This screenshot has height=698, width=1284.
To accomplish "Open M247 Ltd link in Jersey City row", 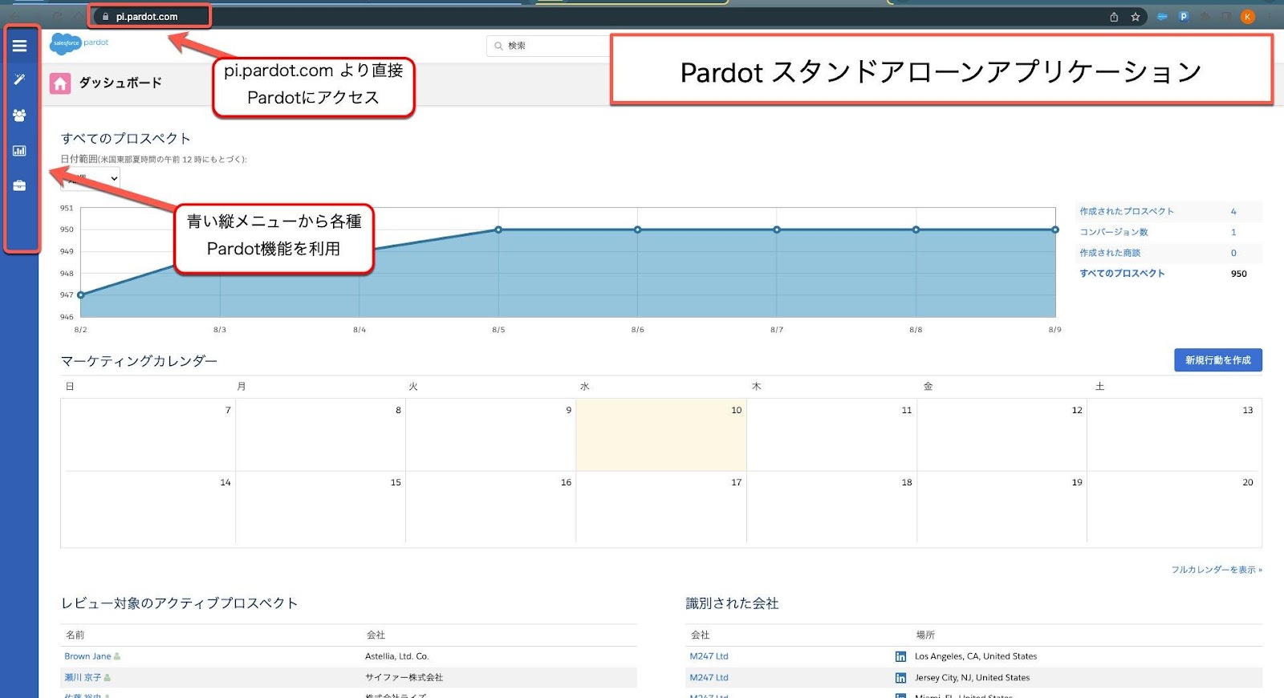I will 709,678.
